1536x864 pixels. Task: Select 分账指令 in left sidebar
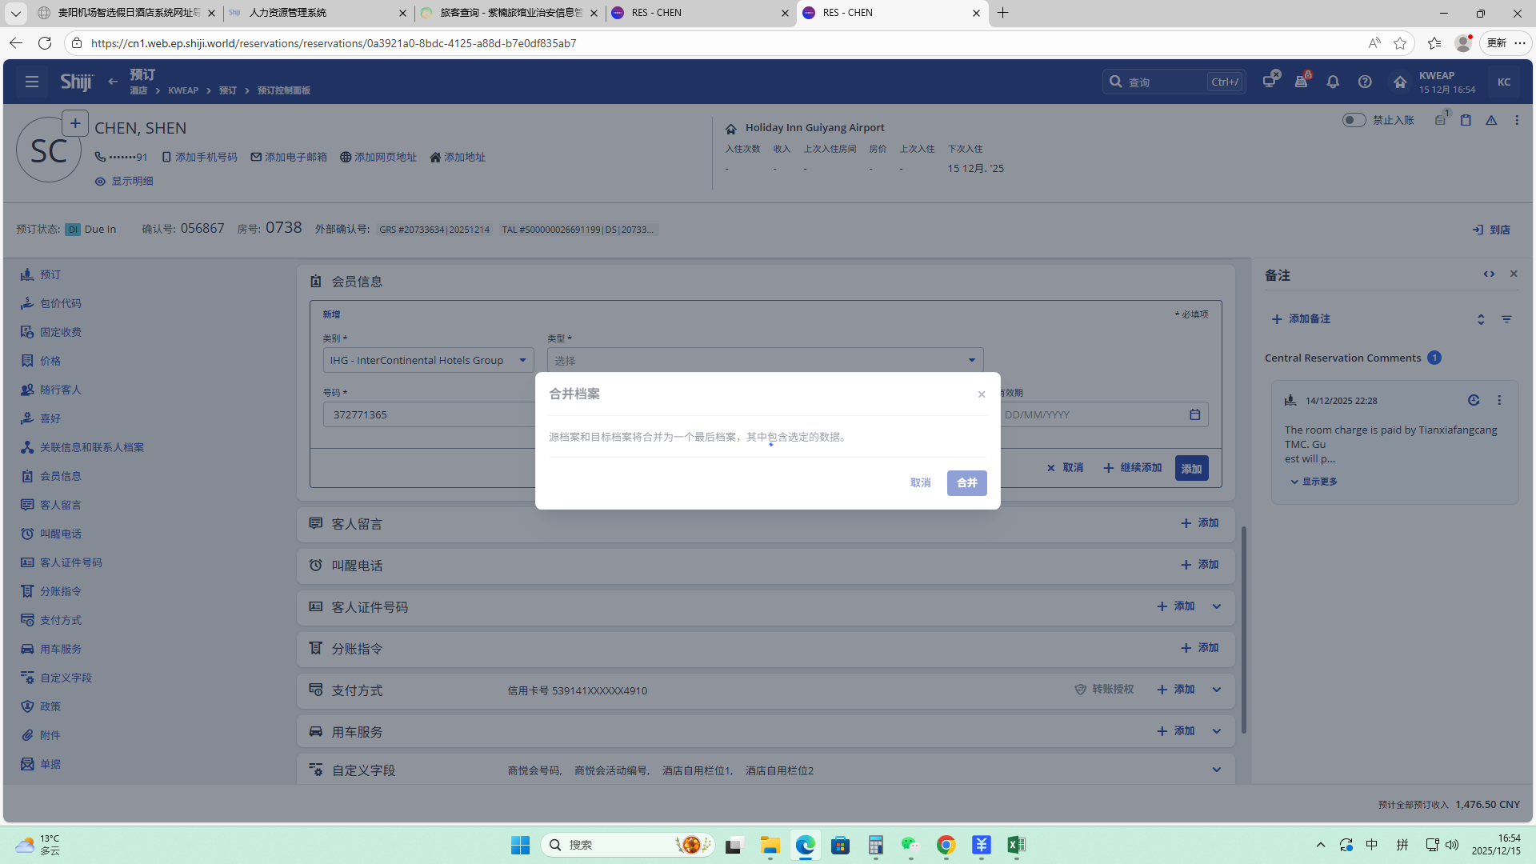pyautogui.click(x=61, y=591)
